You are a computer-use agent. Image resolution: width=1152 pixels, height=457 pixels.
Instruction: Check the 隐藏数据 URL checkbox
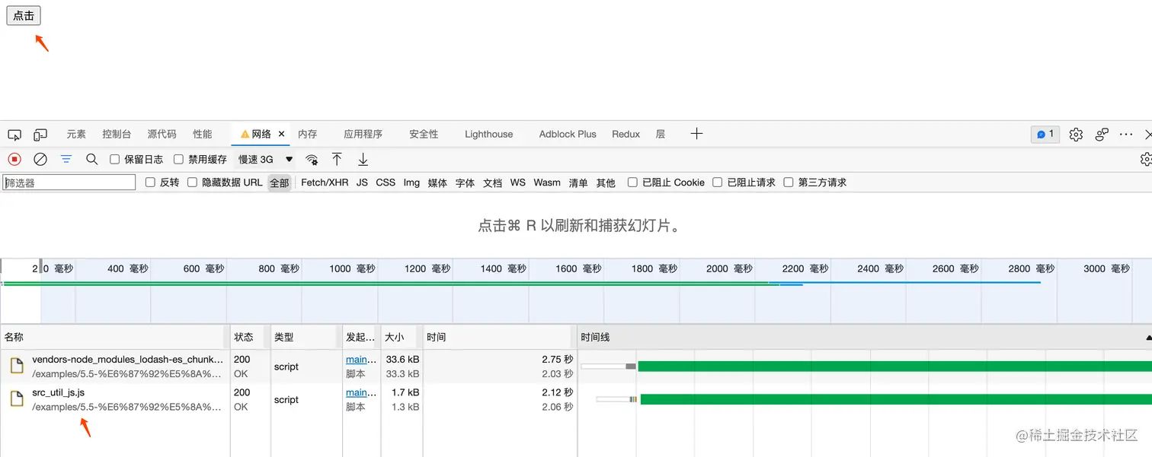[192, 182]
